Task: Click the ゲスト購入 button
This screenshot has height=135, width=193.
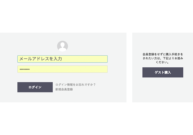Action: point(163,72)
